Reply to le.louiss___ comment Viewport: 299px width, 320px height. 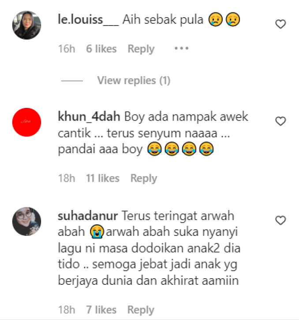(141, 49)
